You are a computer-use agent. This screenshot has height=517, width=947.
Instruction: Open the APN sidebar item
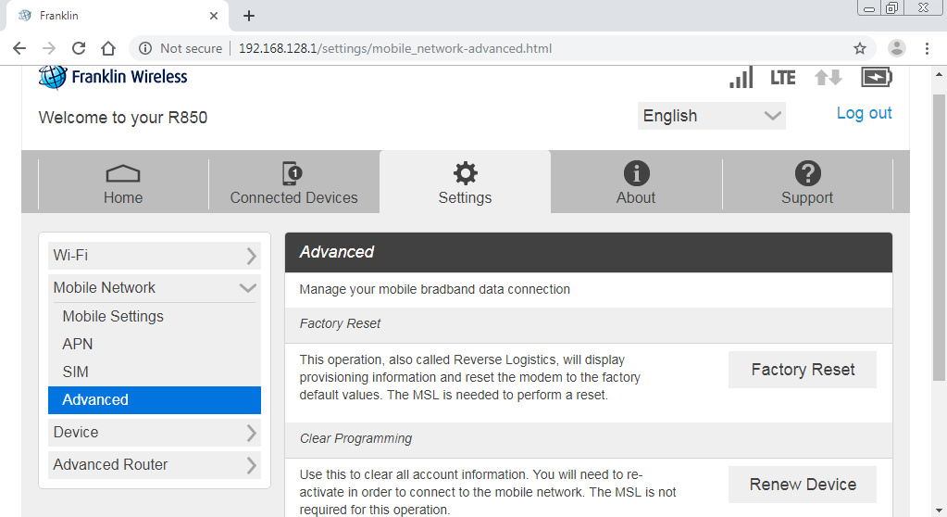(155, 344)
